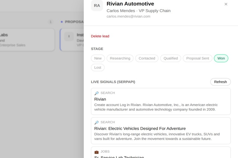Click the magnifier icon on the Electric Vehicles card
238x158 pixels.
pos(97,122)
